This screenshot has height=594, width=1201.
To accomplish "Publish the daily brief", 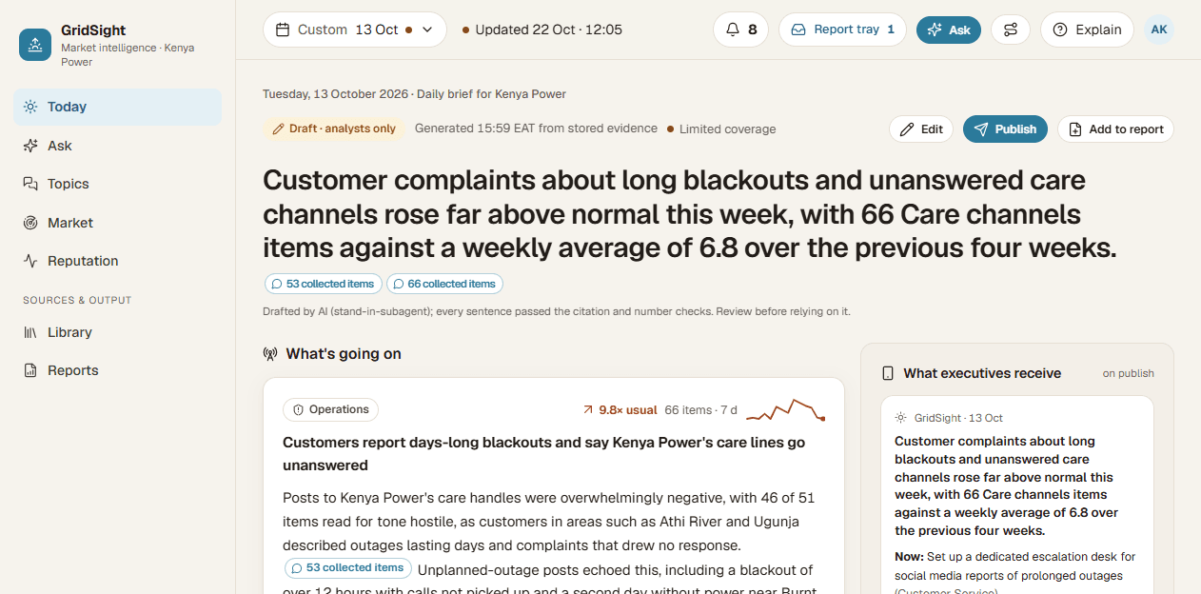I will (1005, 129).
